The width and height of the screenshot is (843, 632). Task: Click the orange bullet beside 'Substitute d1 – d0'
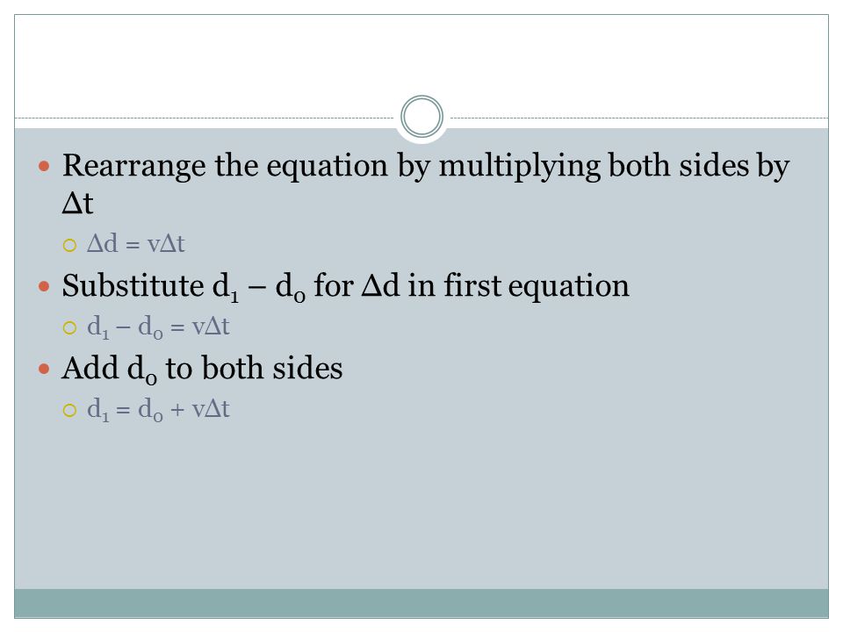pos(44,286)
